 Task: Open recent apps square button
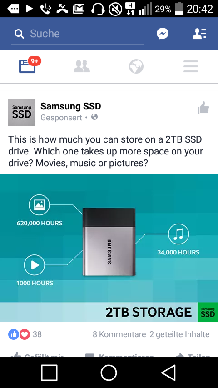tap(49, 373)
